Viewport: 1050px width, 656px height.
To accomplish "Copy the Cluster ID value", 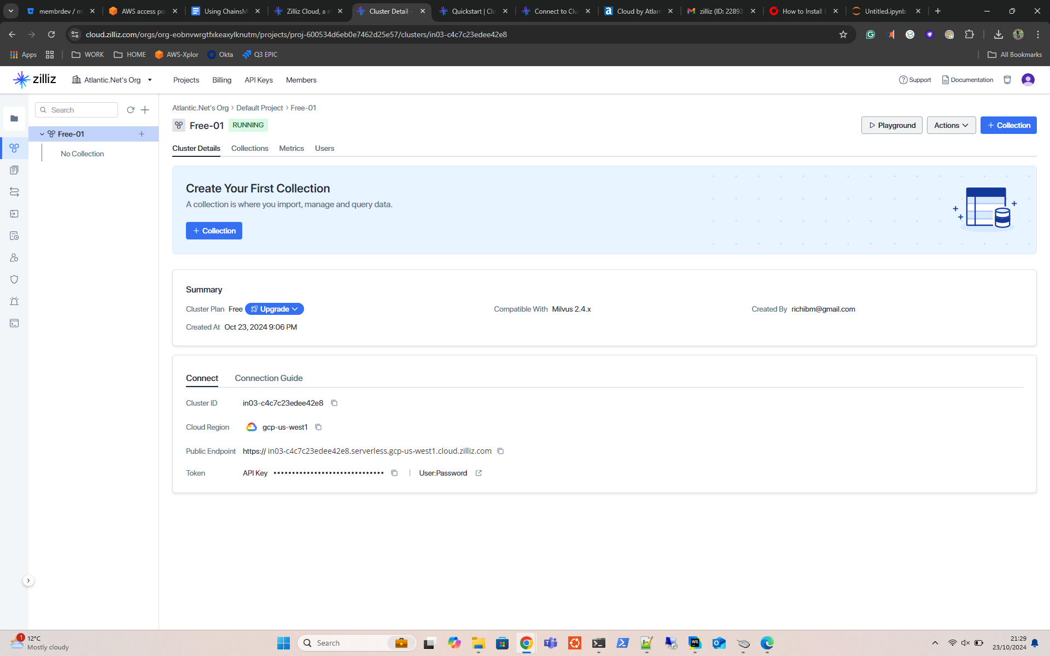I will pyautogui.click(x=334, y=403).
